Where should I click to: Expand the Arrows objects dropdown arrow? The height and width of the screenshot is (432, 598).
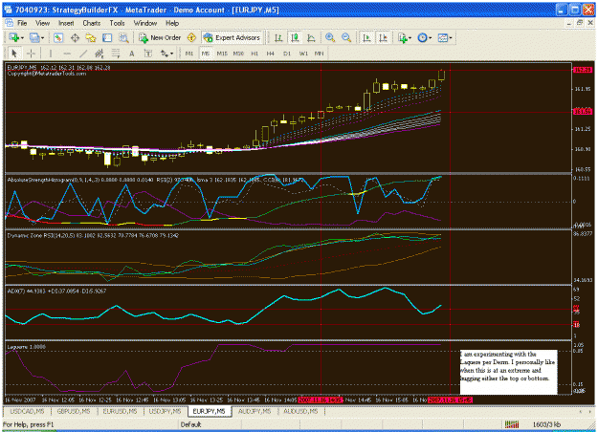coord(171,54)
